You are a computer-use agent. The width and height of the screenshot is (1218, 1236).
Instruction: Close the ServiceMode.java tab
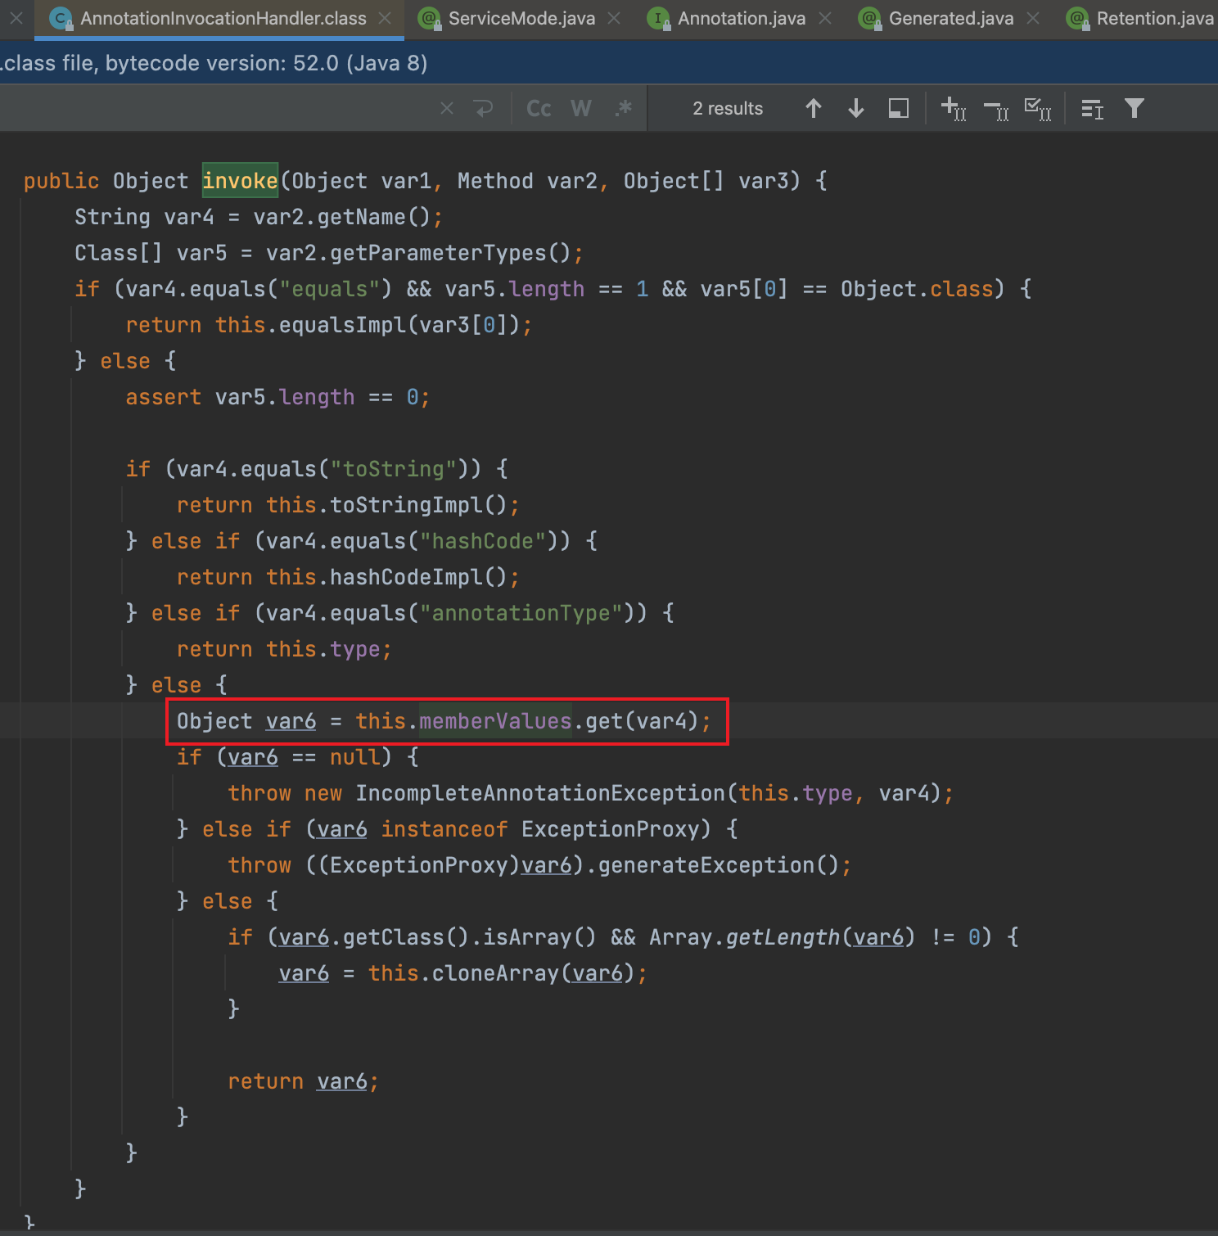pyautogui.click(x=614, y=18)
